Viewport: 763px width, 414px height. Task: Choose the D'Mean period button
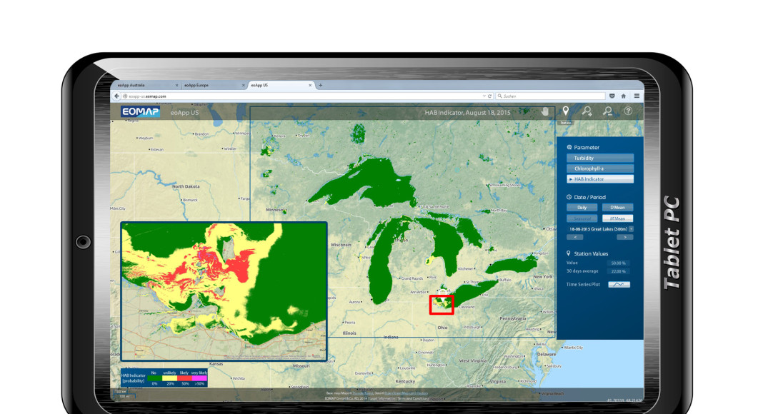pyautogui.click(x=617, y=207)
